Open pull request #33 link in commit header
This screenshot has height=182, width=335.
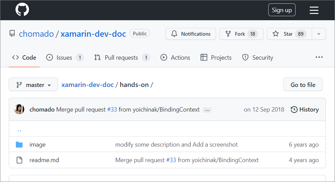112,110
